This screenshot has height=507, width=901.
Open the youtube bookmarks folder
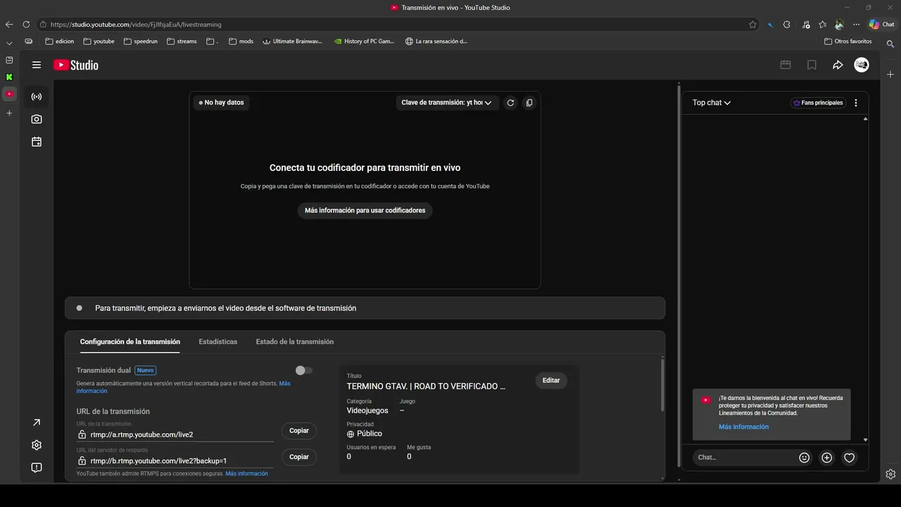tap(99, 42)
